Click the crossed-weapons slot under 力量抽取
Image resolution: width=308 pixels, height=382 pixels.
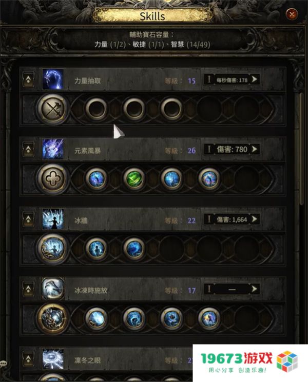pos(53,109)
